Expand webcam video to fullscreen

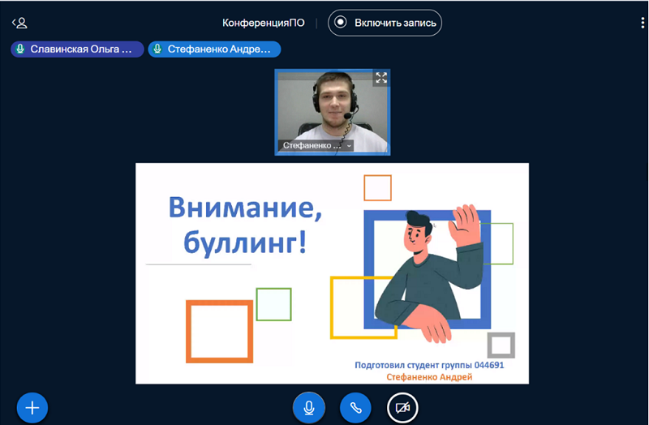point(381,77)
